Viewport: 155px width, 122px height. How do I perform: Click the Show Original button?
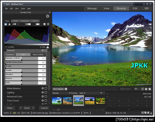58,89
